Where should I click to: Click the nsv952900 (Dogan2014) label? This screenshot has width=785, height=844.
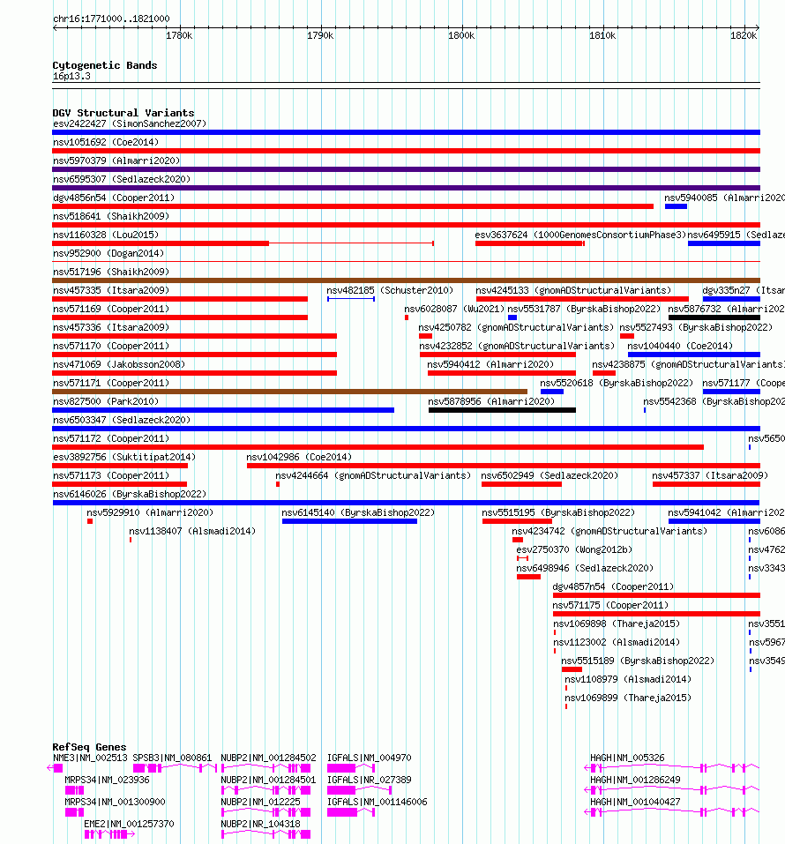point(108,253)
